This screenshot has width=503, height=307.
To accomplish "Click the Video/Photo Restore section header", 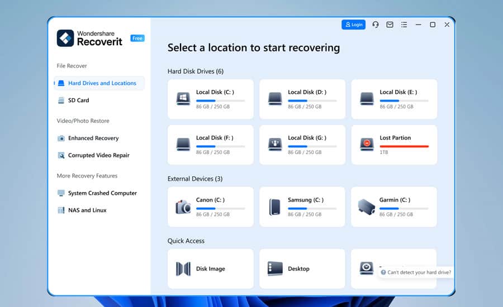I will tap(83, 121).
